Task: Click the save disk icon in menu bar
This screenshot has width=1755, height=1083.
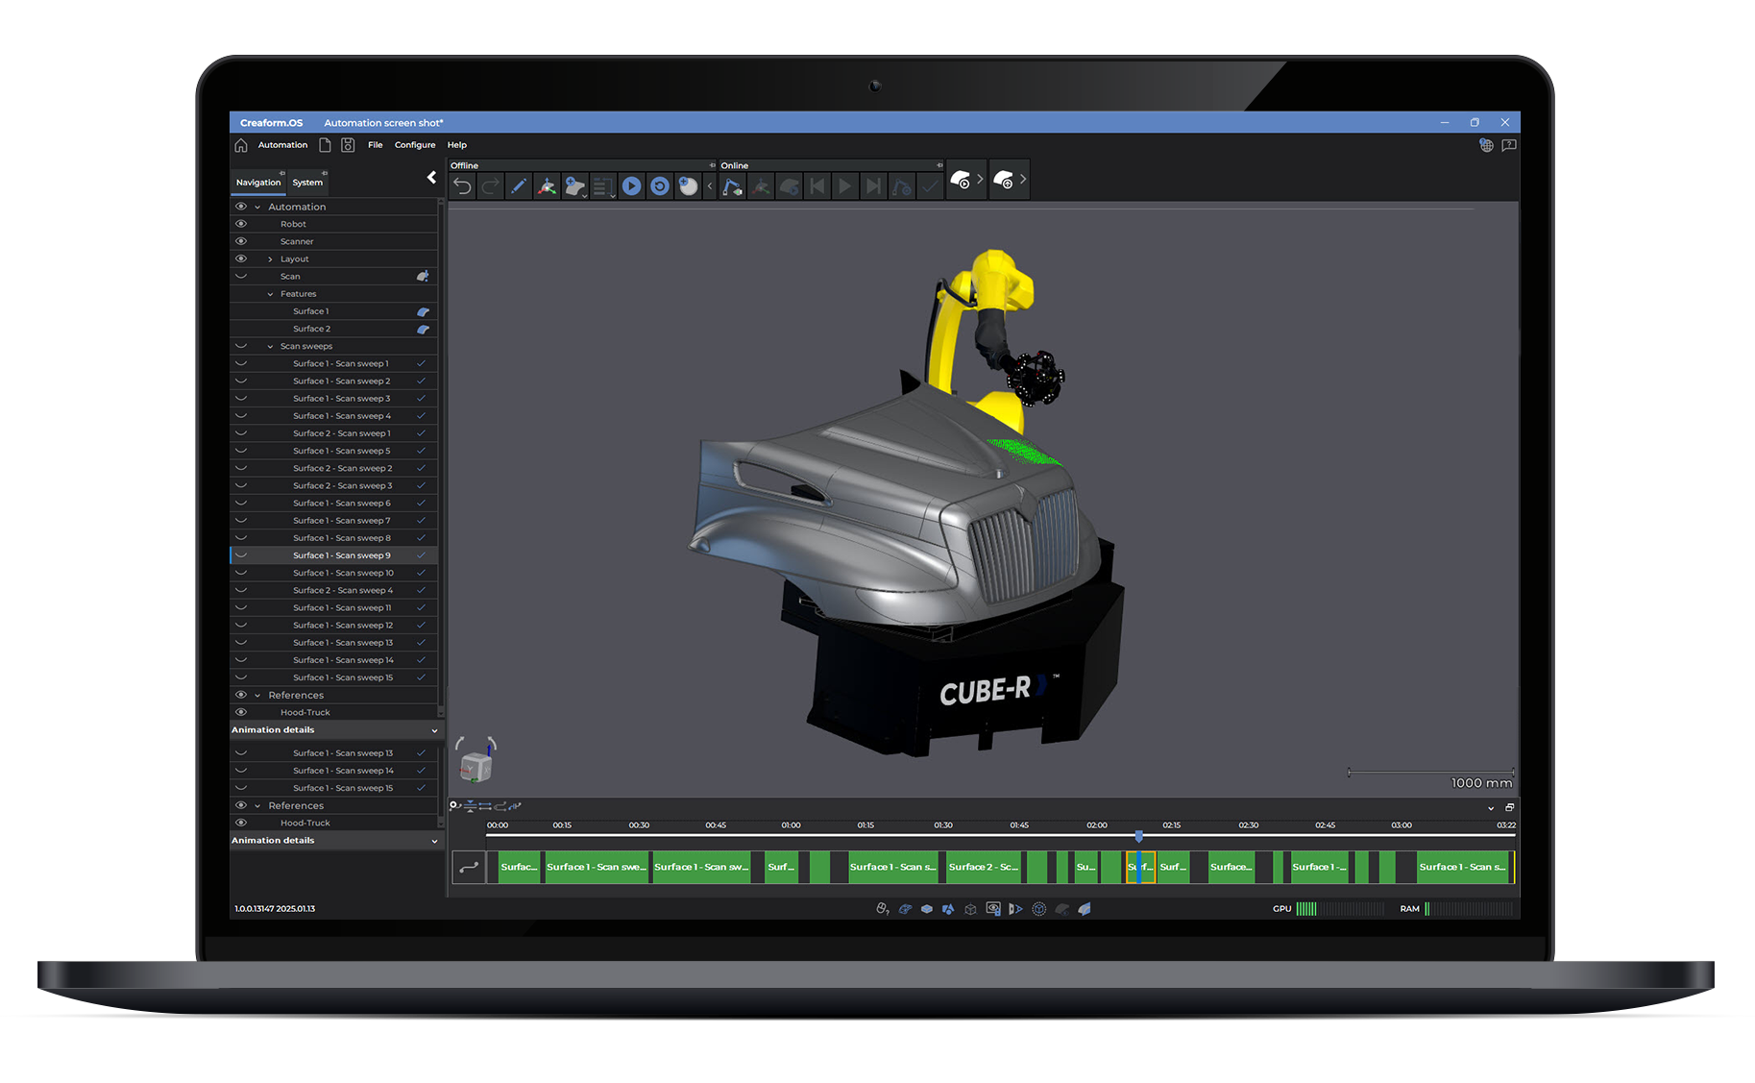Action: click(348, 145)
